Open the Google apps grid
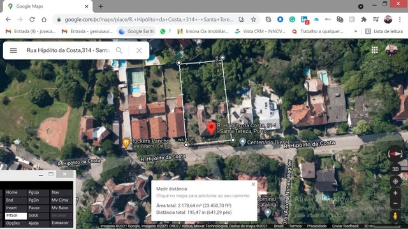408x229 pixels. (x=374, y=50)
